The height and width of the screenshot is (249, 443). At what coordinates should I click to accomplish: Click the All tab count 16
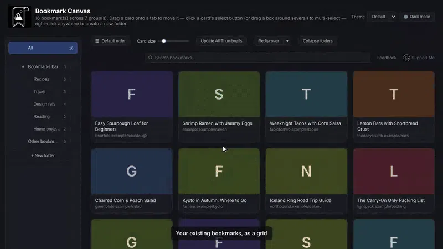click(71, 48)
